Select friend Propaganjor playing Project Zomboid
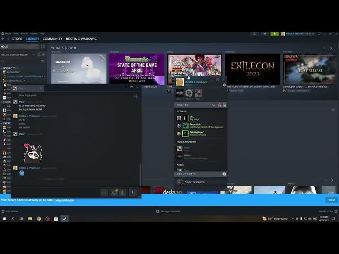The width and height of the screenshot is (339, 254). 200,133
